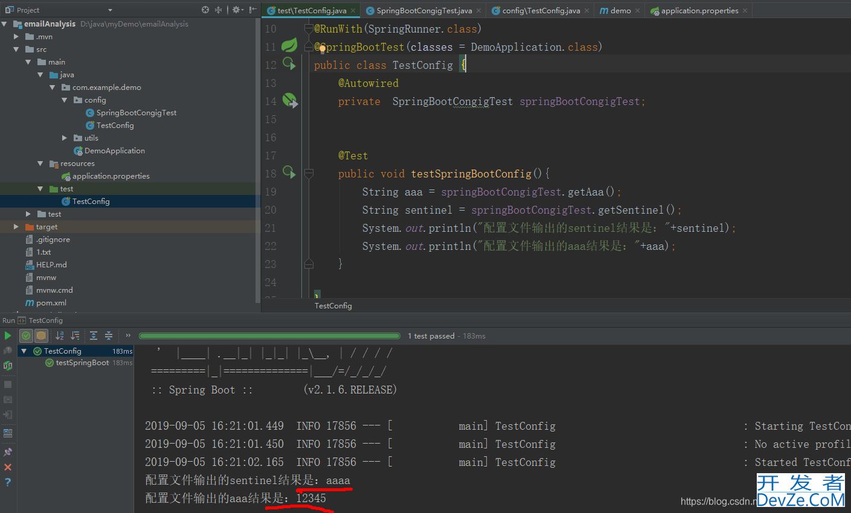Pin the Run tab with the pin icon

click(7, 451)
